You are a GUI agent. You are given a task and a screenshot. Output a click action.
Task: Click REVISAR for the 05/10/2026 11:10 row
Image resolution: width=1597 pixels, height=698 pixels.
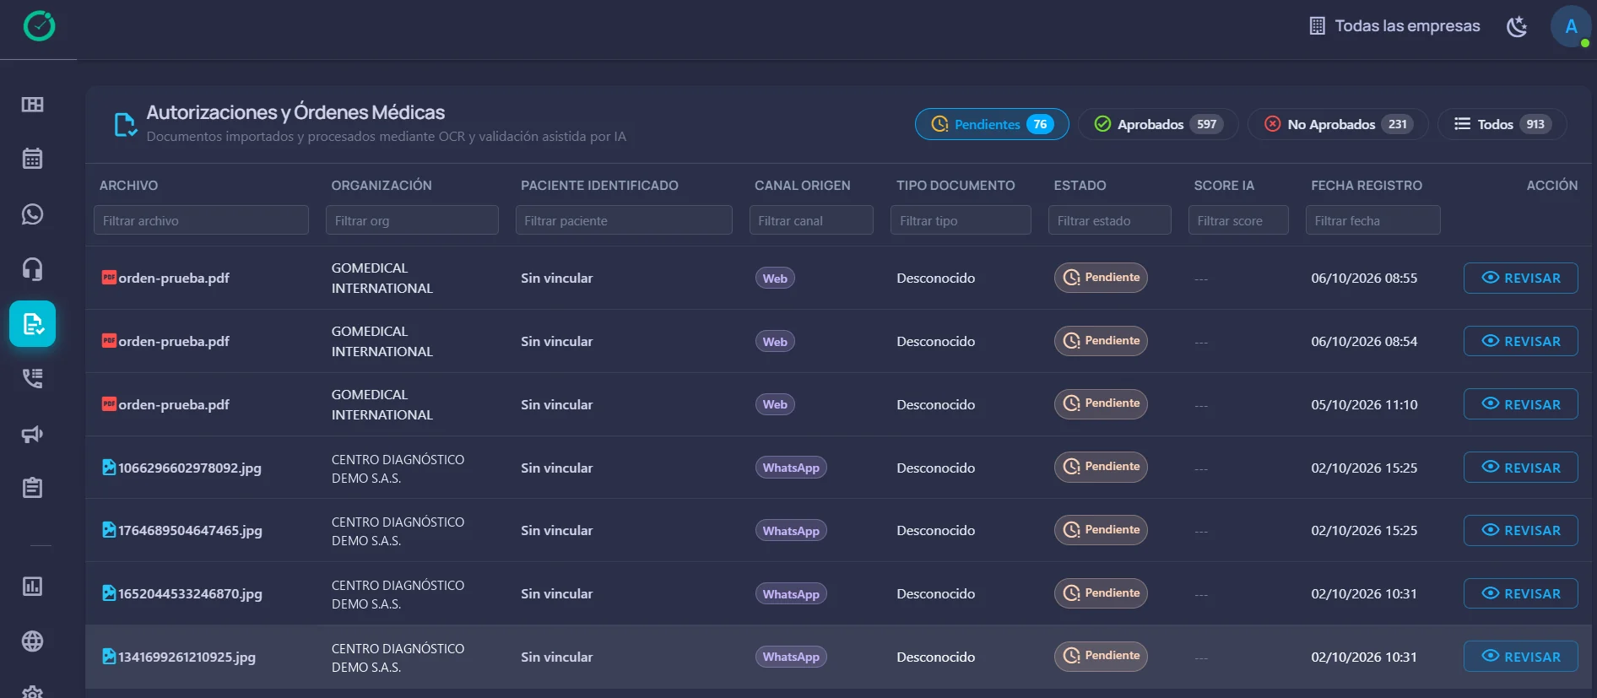1521,404
